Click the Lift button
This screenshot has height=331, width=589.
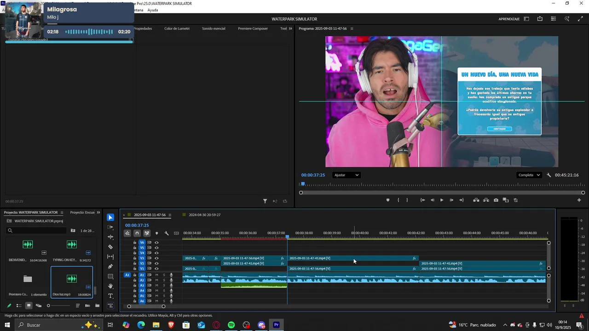point(476,200)
